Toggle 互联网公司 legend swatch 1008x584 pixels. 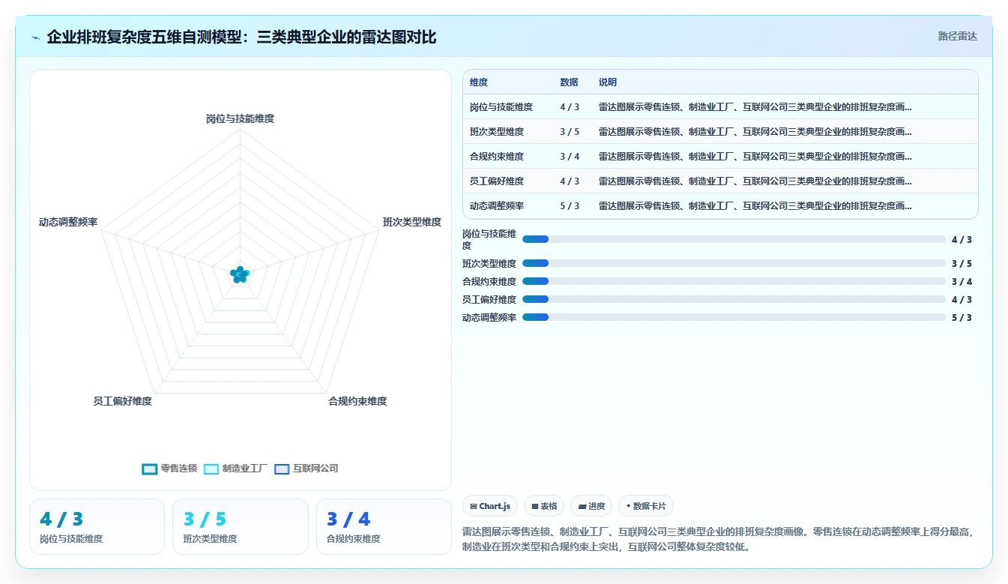pos(282,469)
